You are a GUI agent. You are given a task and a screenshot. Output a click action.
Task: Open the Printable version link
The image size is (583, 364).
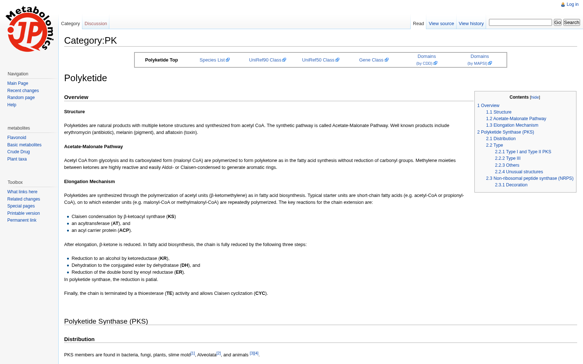[x=24, y=213]
